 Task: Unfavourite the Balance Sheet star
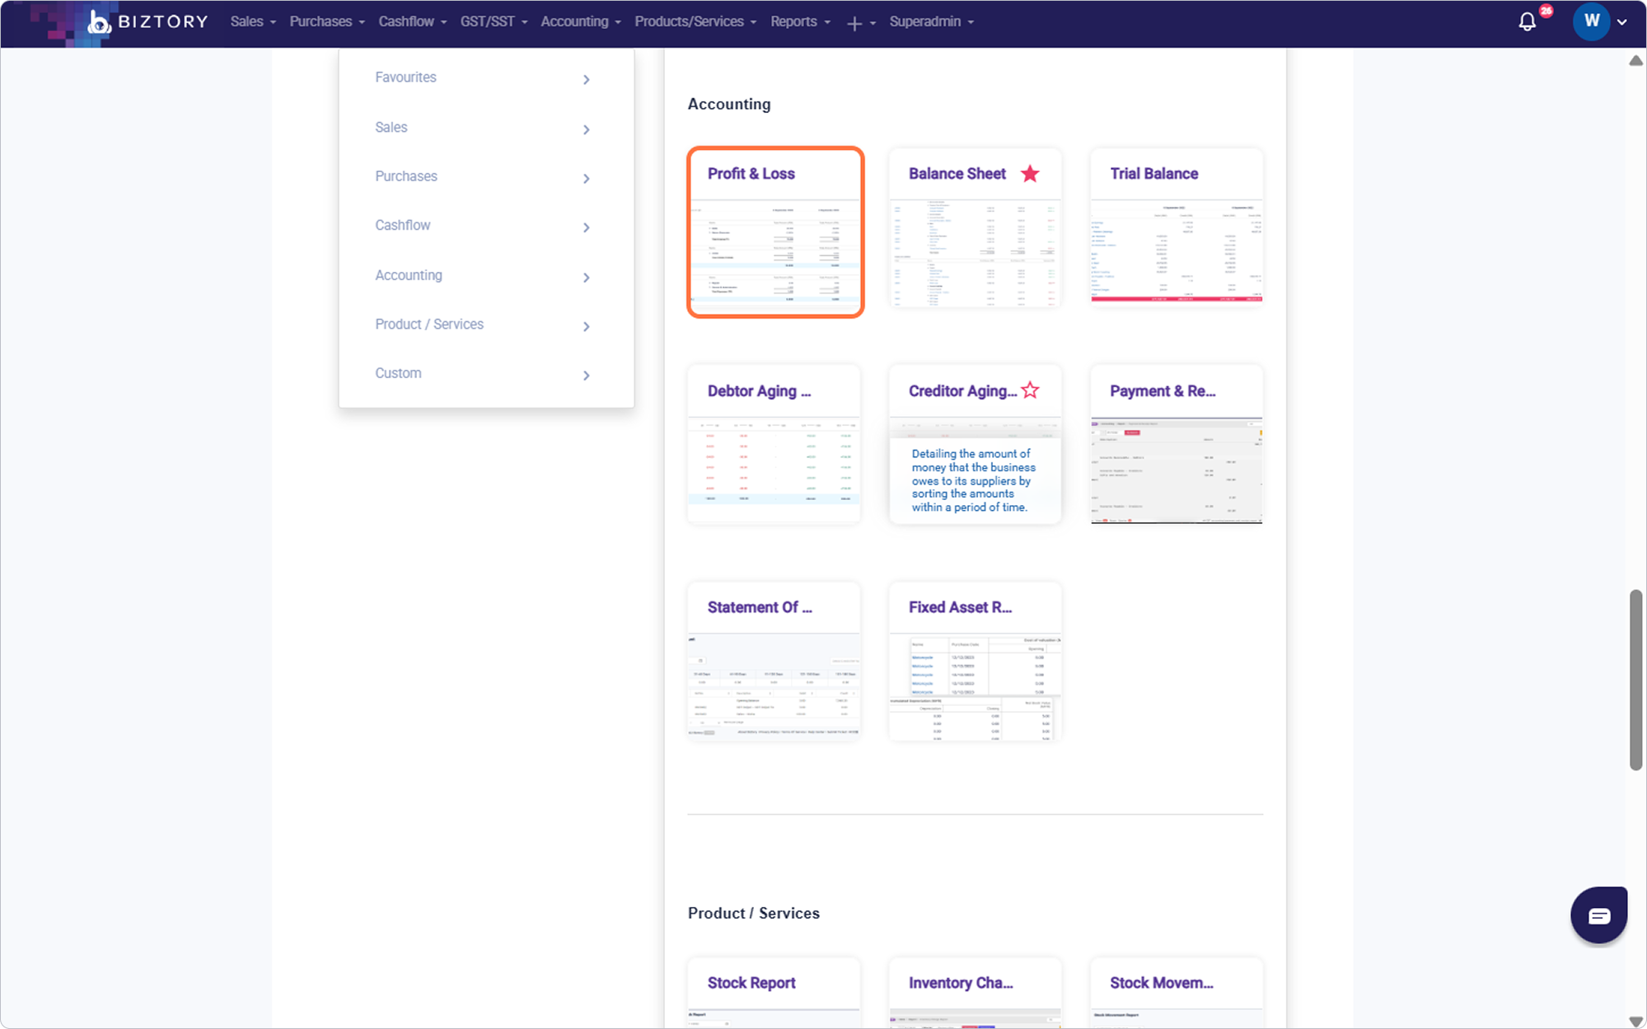1029,174
